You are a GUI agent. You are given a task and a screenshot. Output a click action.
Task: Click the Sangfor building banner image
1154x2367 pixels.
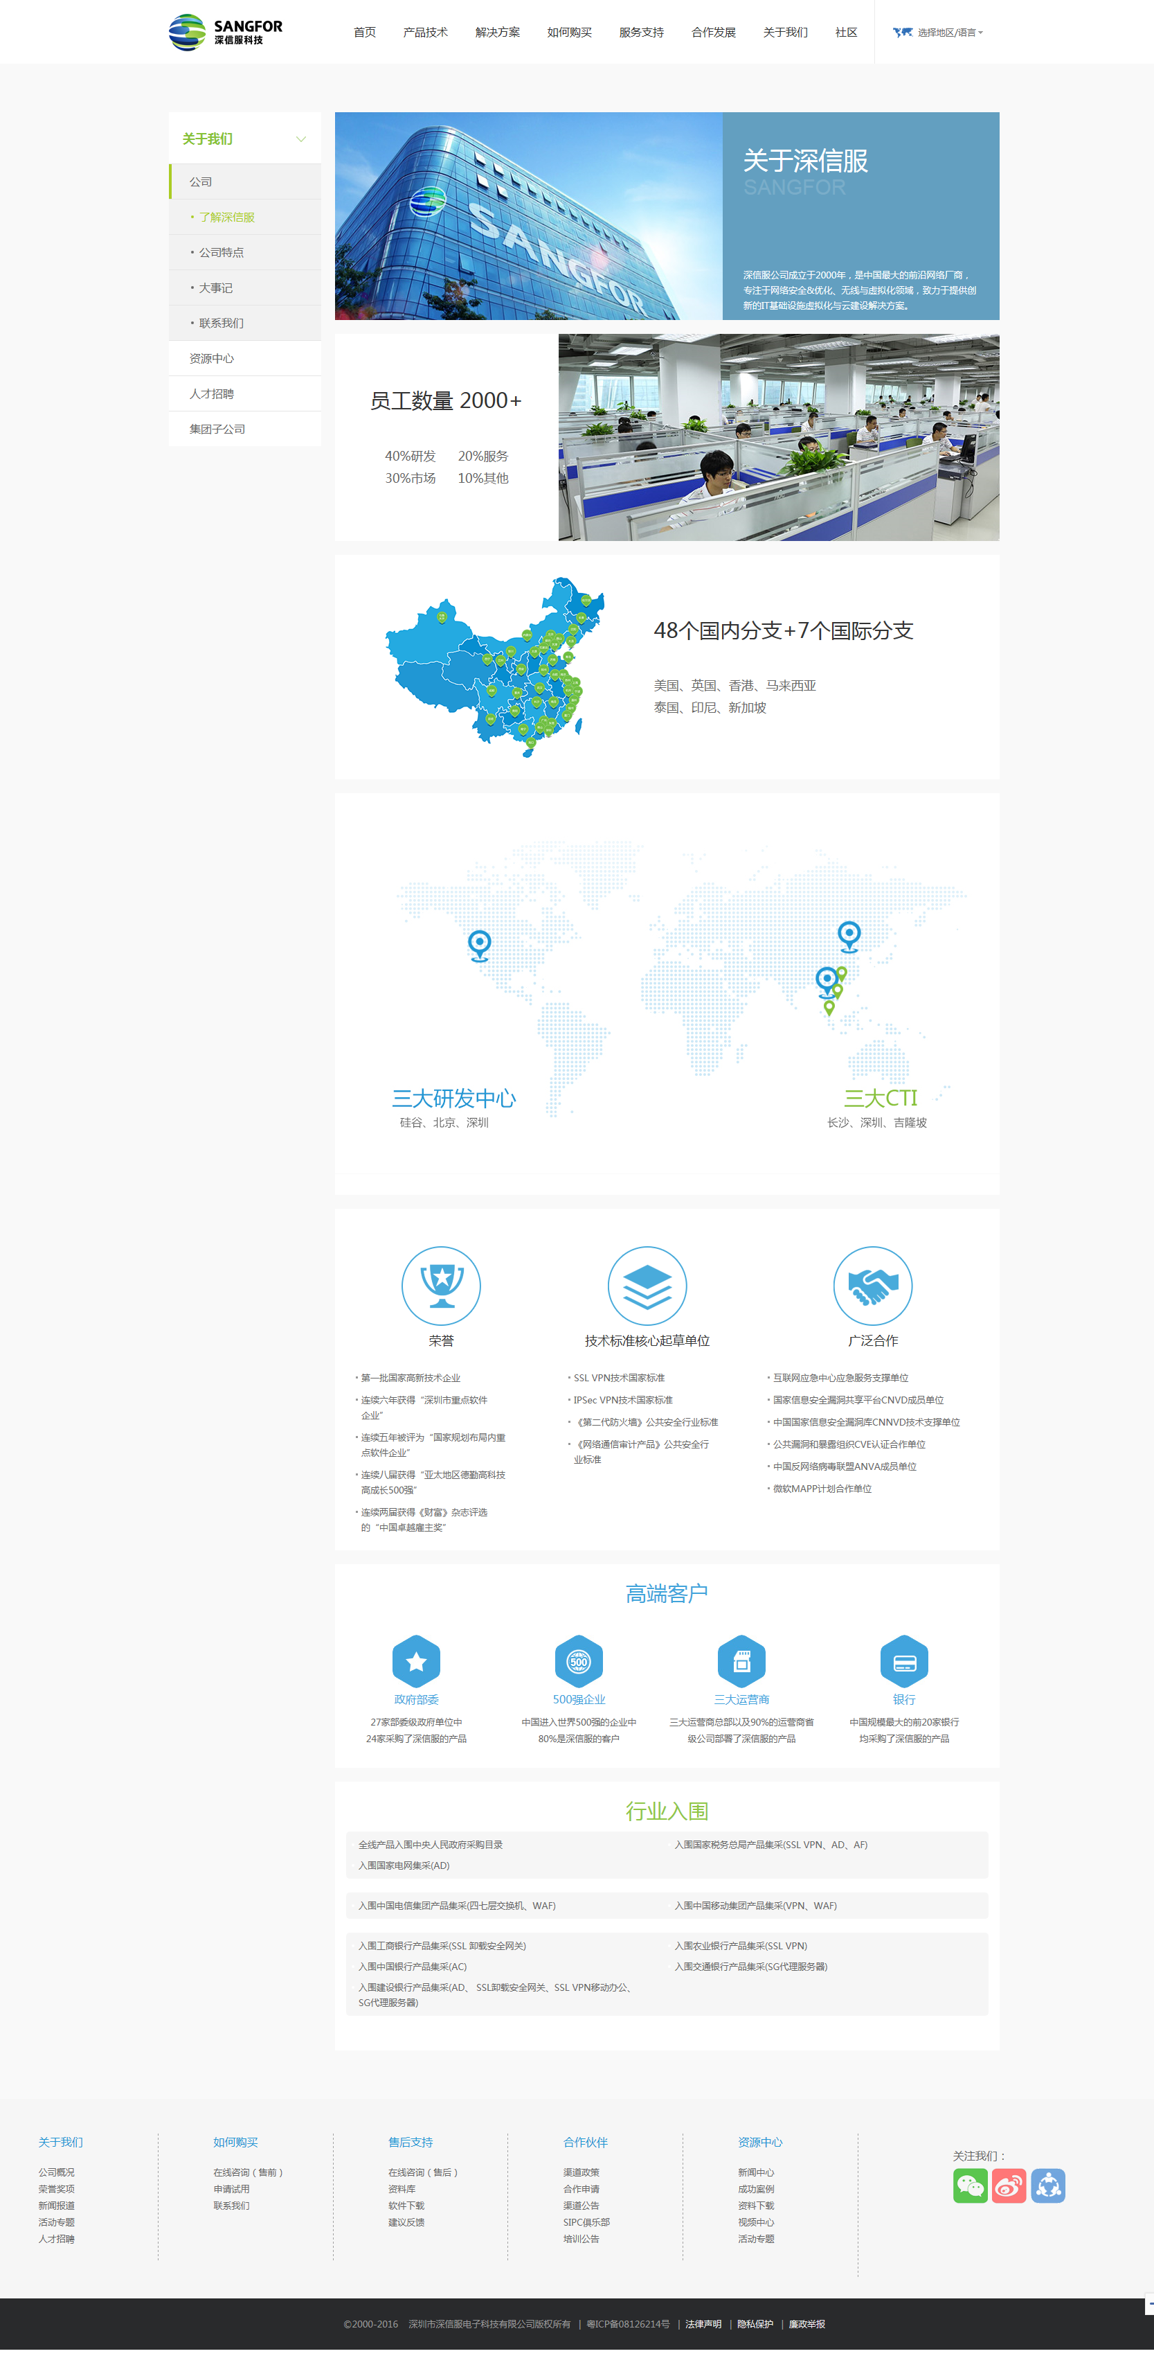[x=528, y=216]
